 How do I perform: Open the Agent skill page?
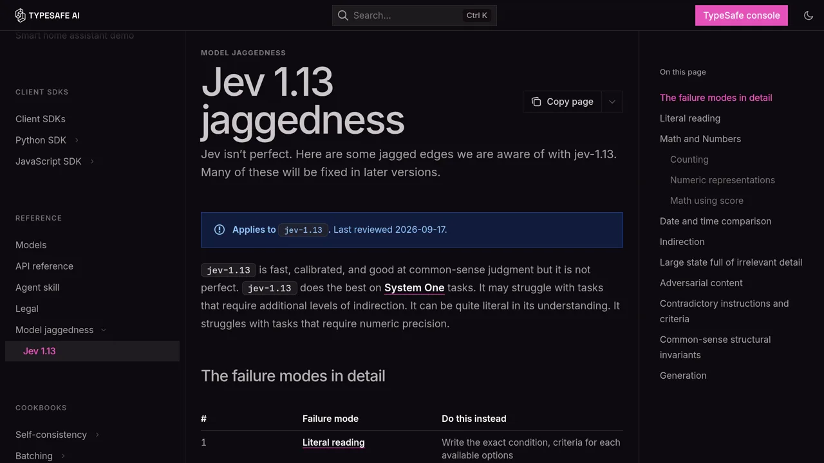37,287
